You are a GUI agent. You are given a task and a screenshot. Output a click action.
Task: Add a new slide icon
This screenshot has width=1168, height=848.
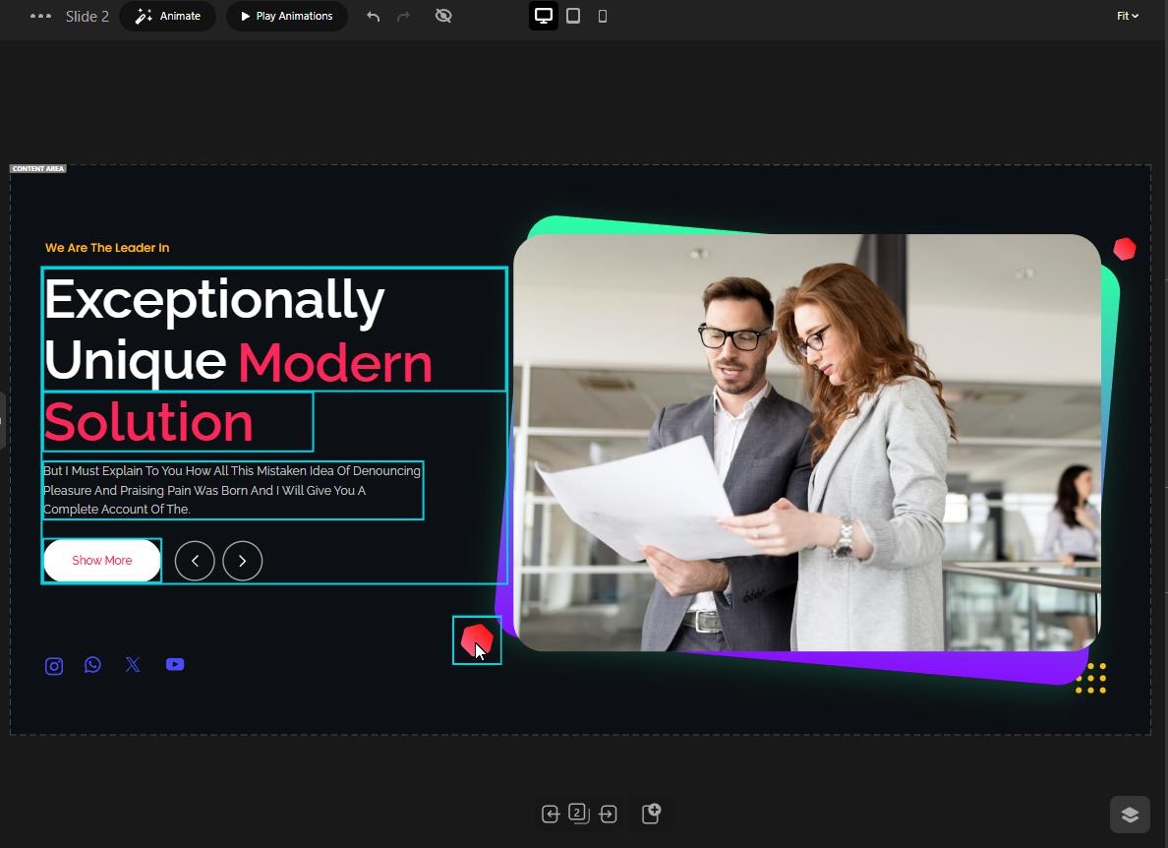point(651,813)
